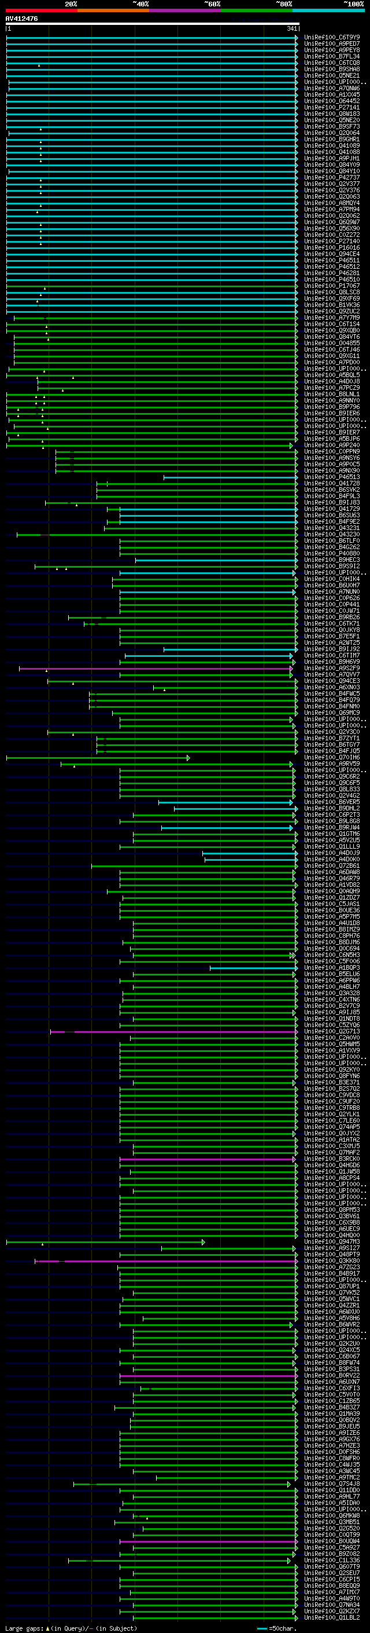Select UniRef100_C0JW71 label
This screenshot has height=1633, width=370.
click(x=332, y=611)
